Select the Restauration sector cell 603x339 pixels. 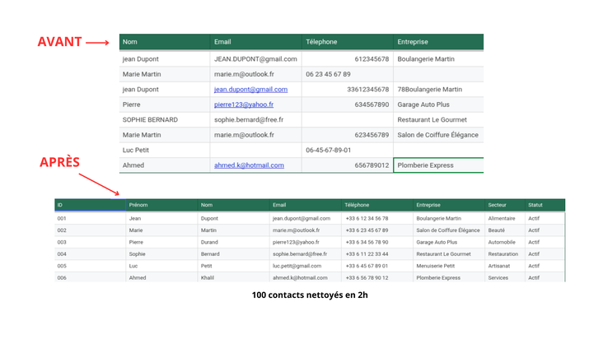pyautogui.click(x=502, y=254)
